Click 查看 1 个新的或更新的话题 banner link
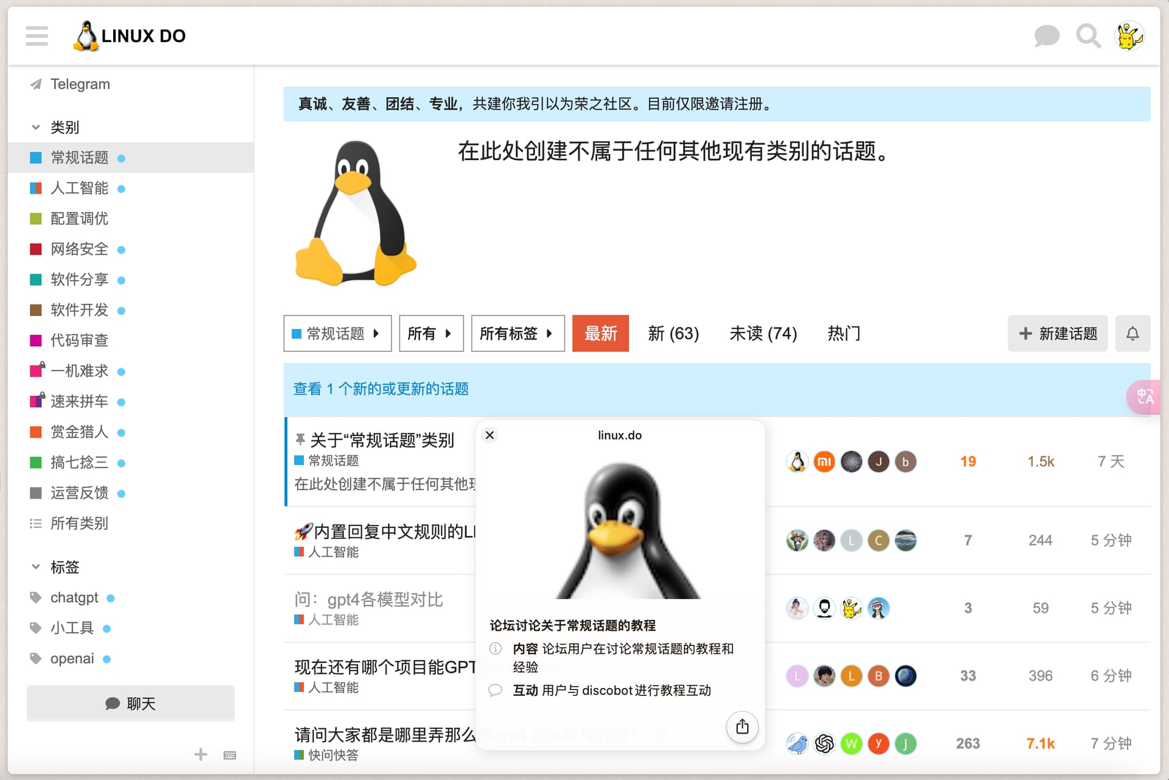 (381, 388)
